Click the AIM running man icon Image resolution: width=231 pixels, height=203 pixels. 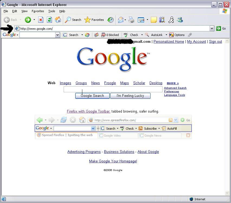(x=171, y=20)
